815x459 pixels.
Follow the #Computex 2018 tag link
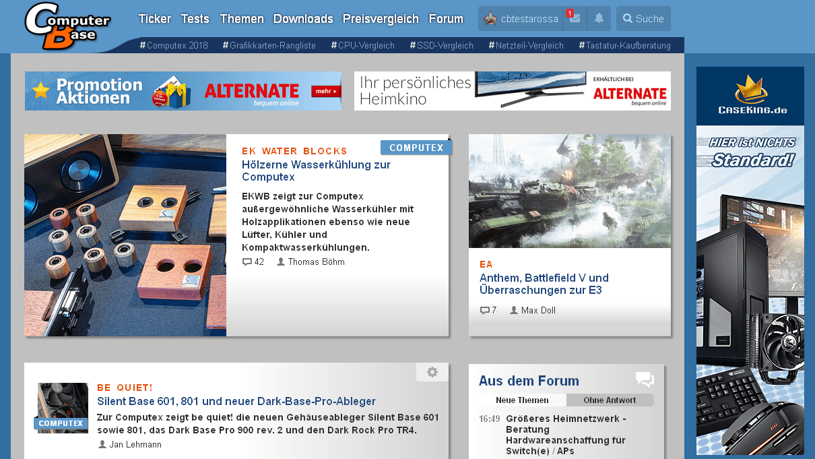(x=174, y=45)
